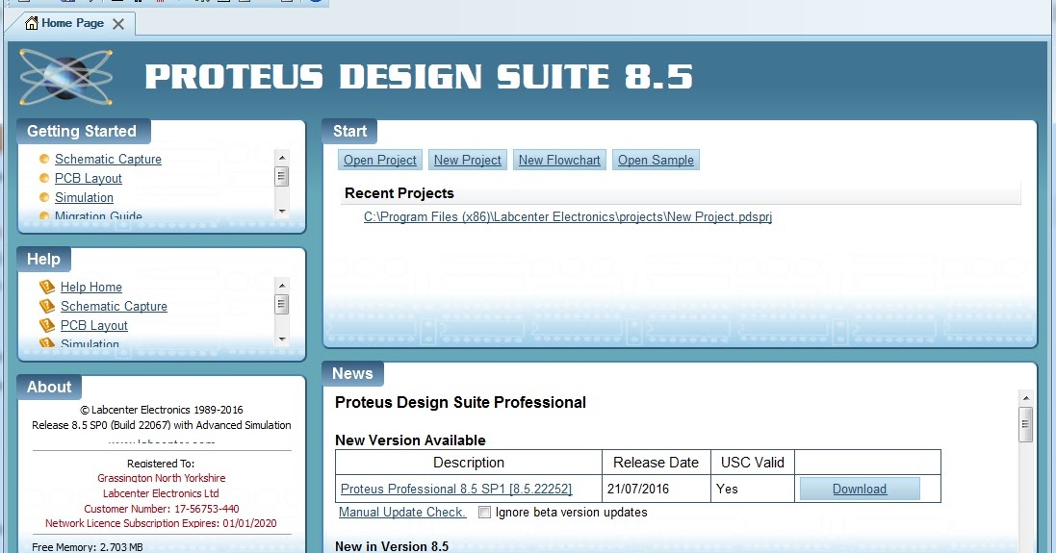Click the Free Memory readout

pos(88,547)
